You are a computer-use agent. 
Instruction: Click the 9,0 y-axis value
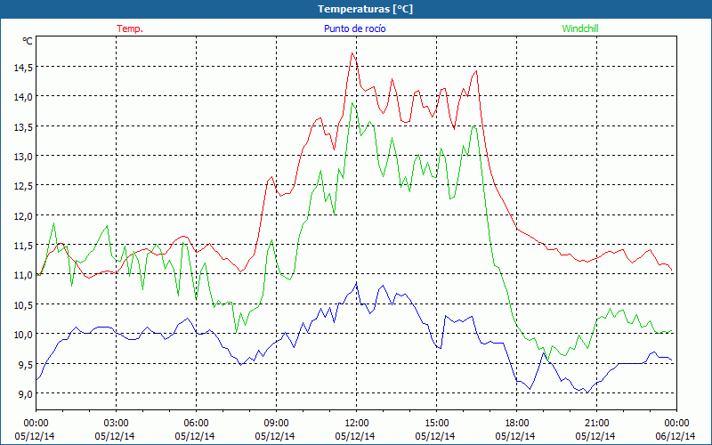tap(26, 394)
